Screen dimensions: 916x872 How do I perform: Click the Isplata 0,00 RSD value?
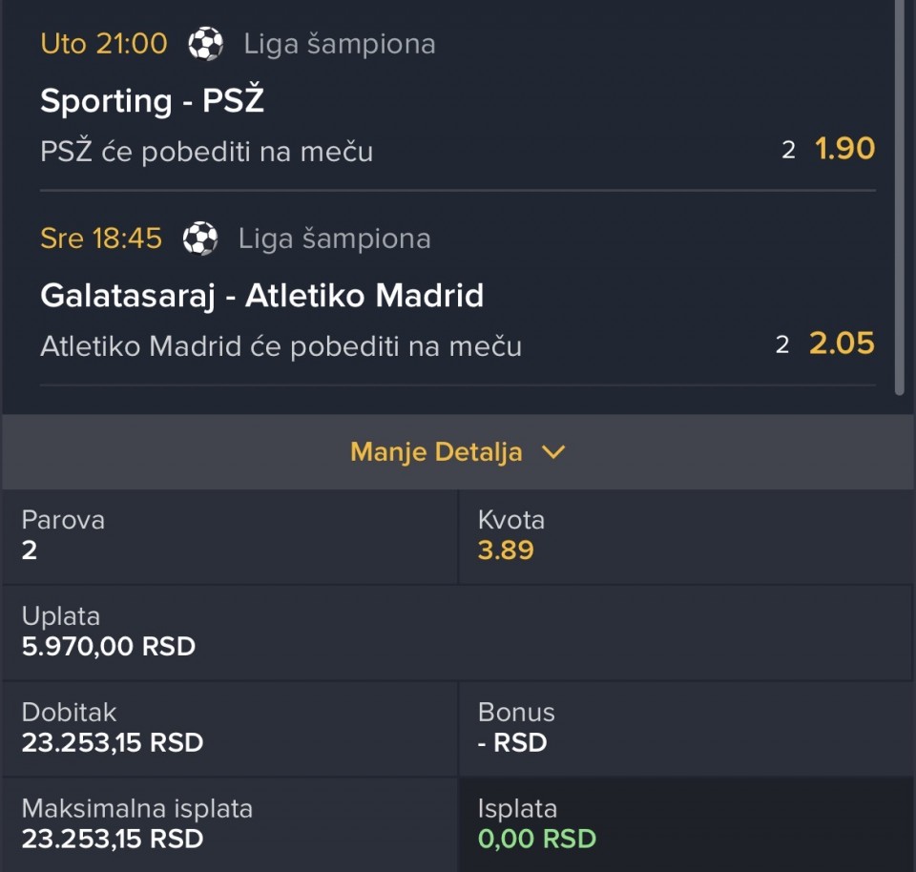point(536,839)
